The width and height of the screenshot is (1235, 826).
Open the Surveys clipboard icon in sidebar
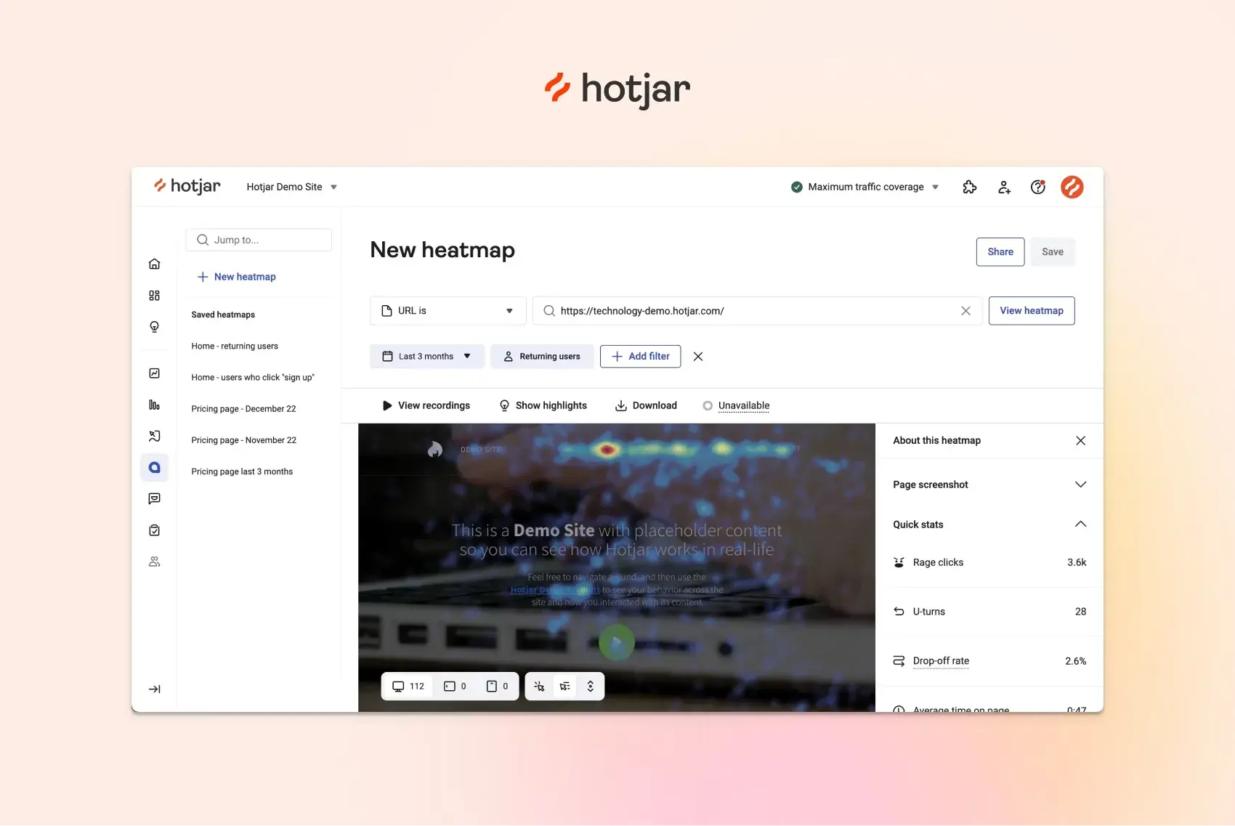point(154,530)
